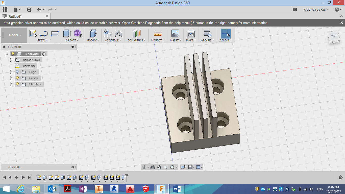Hide the browser with double-arrow icon

click(x=4, y=47)
